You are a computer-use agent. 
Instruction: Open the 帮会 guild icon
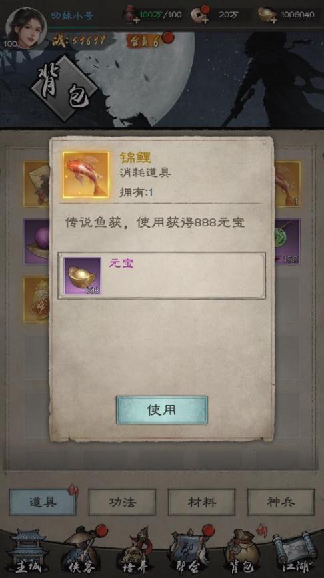tap(189, 552)
